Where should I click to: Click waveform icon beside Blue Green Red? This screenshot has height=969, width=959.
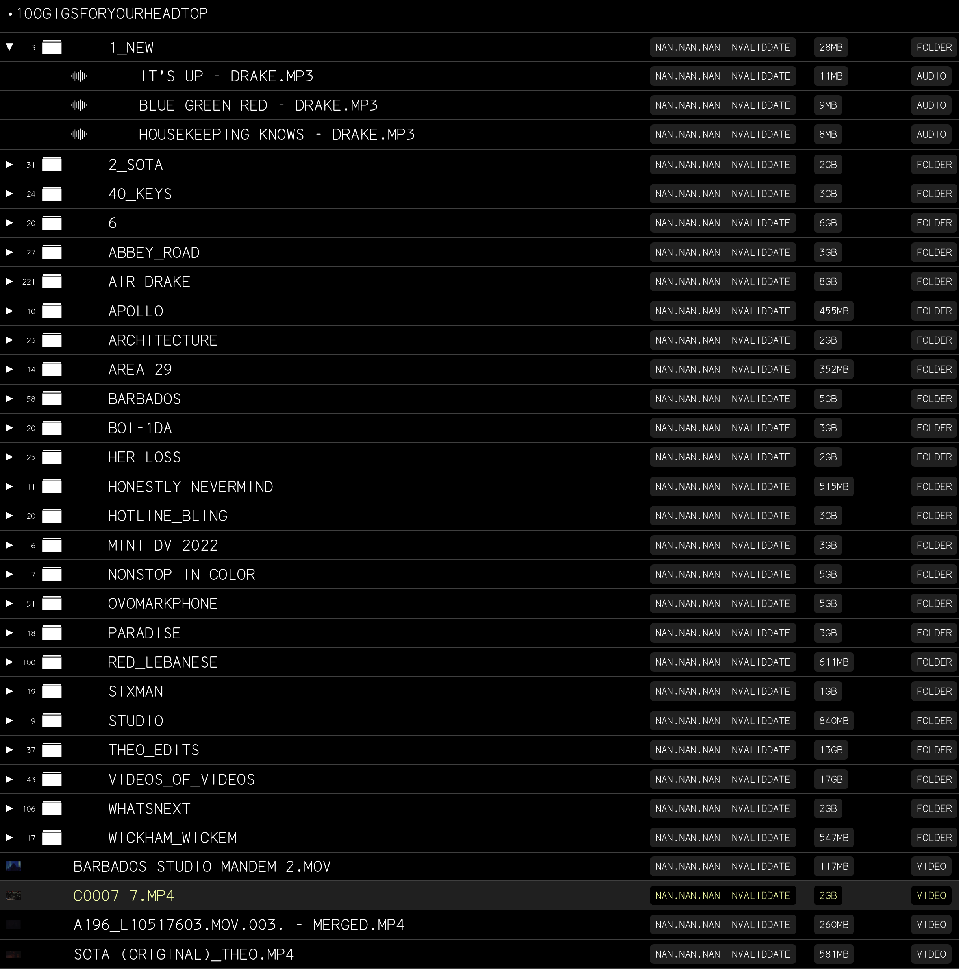pos(79,105)
